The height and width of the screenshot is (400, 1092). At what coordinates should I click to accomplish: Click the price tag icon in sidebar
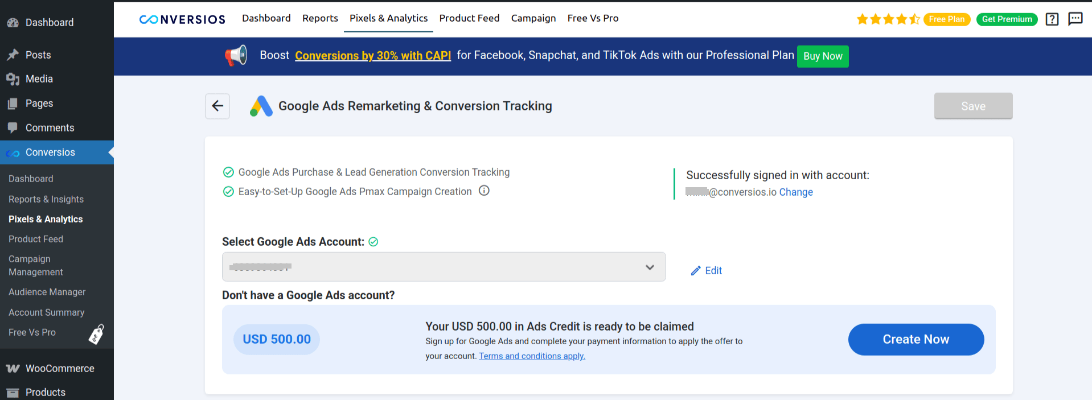pyautogui.click(x=97, y=335)
